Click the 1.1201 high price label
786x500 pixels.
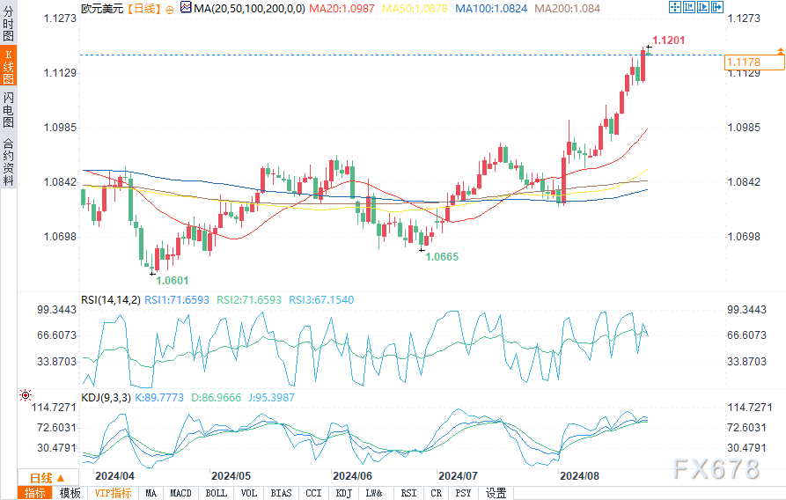point(668,40)
